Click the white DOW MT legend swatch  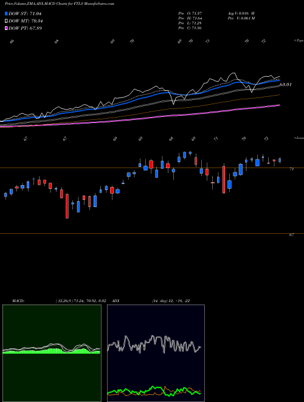click(6, 21)
